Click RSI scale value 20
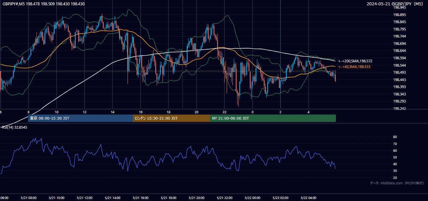 tap(395, 178)
